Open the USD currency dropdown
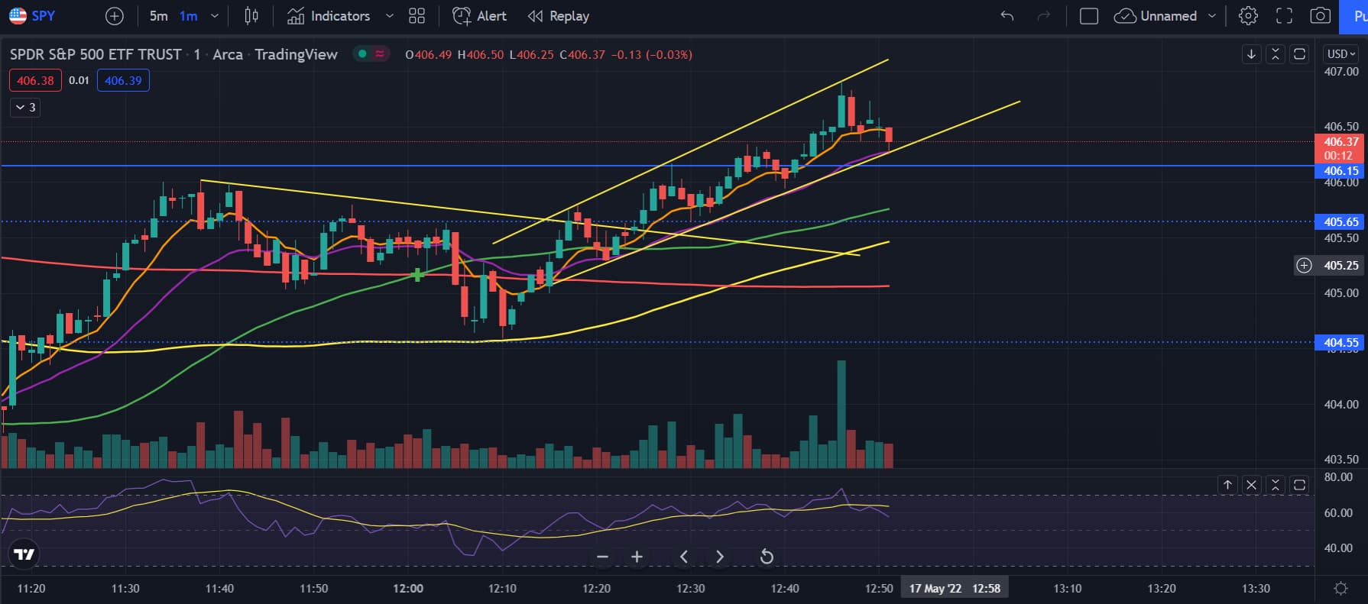Image resolution: width=1368 pixels, height=604 pixels. pyautogui.click(x=1341, y=54)
